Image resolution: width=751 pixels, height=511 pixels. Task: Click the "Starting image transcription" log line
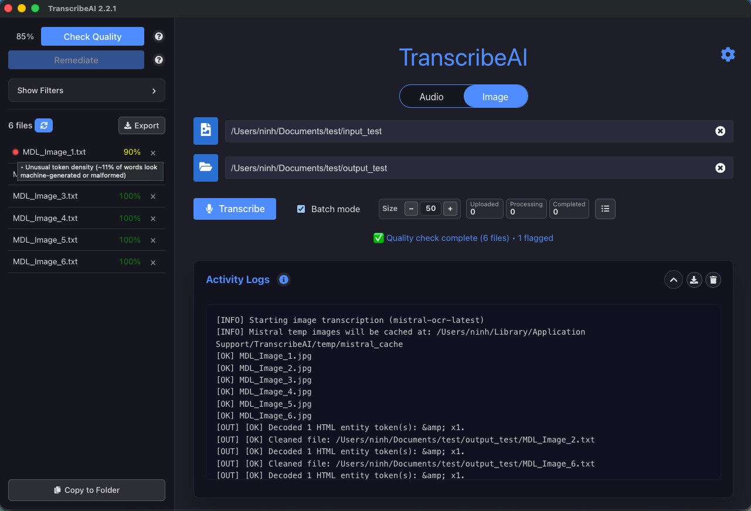[x=350, y=320]
